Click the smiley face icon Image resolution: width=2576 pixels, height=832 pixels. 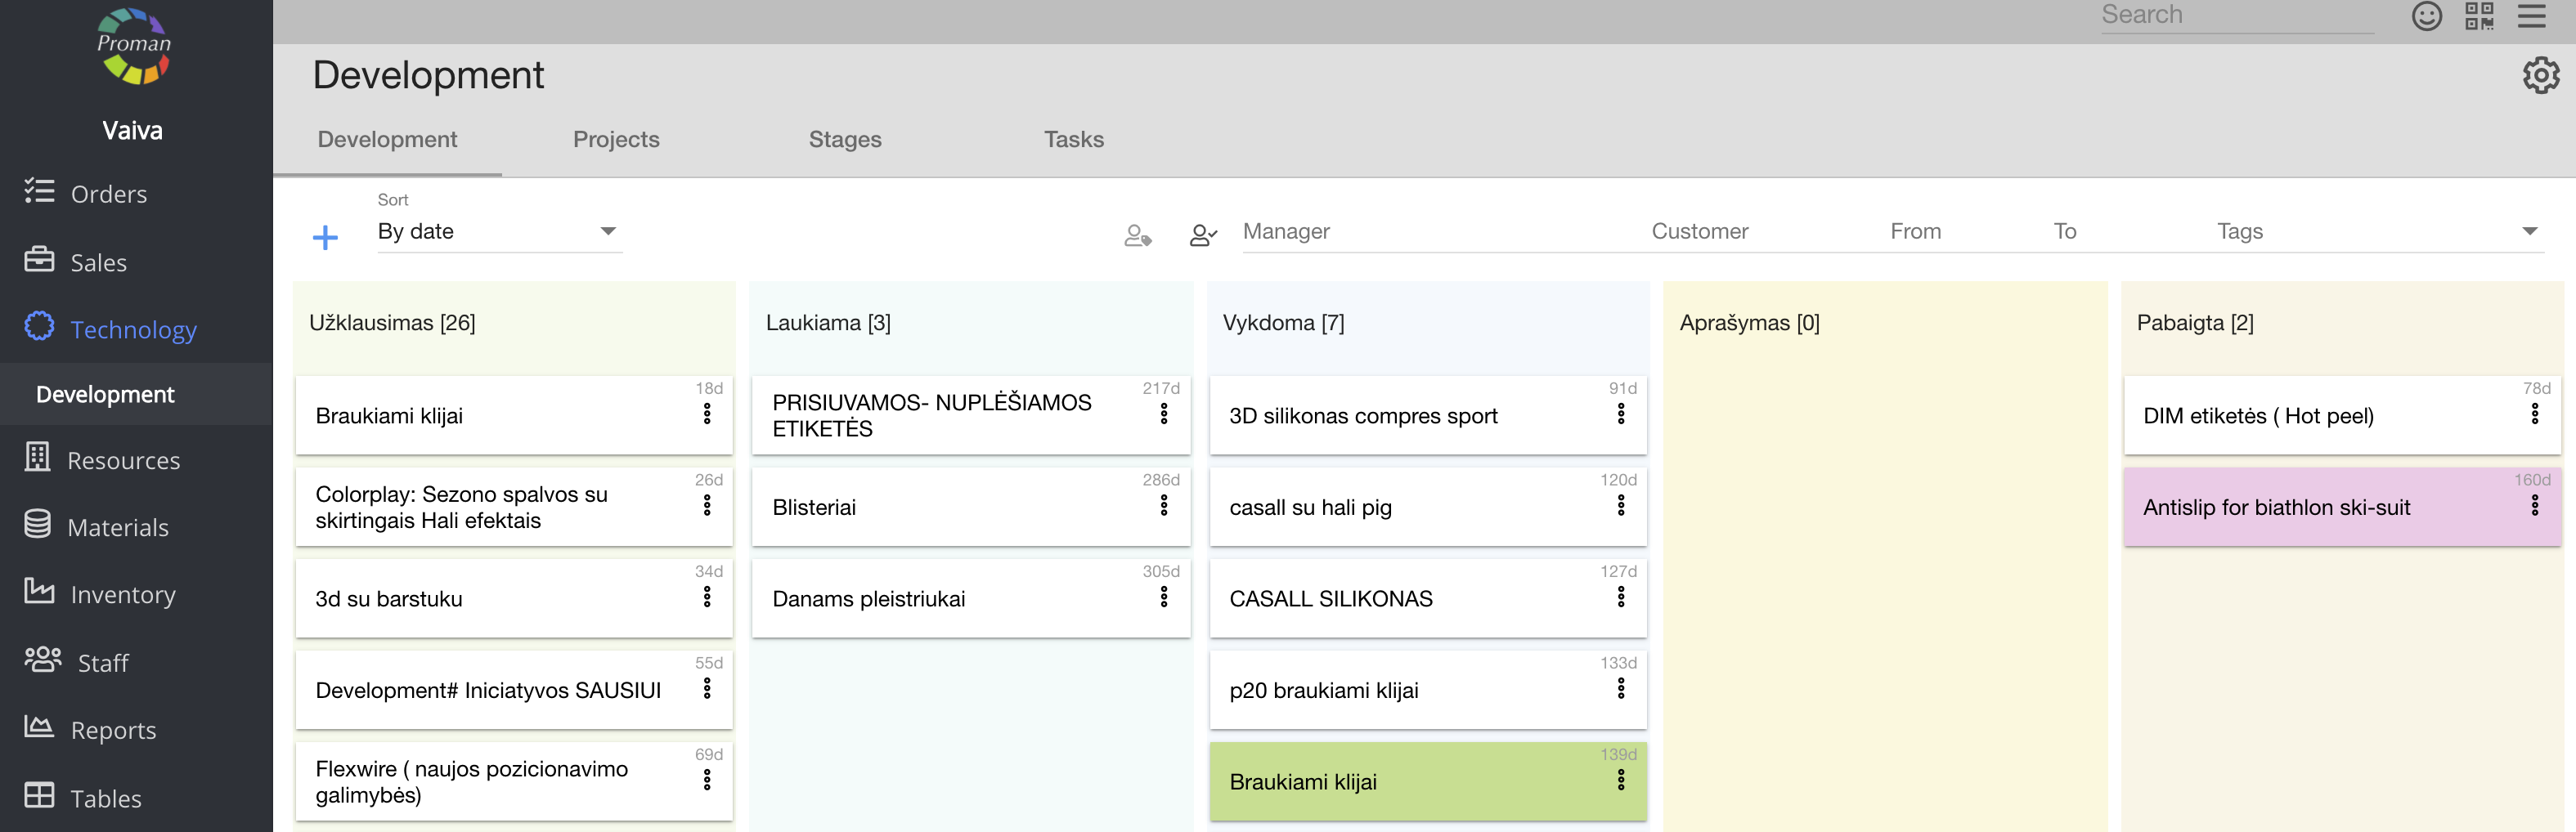click(2426, 16)
